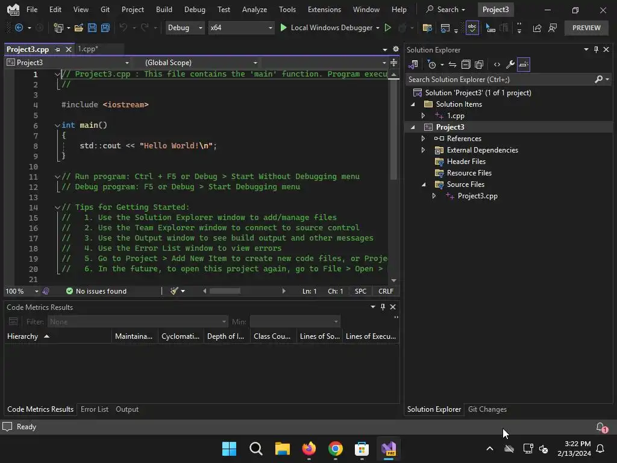Viewport: 617px width, 463px height.
Task: Open Windows Start button on taskbar
Action: (229, 449)
